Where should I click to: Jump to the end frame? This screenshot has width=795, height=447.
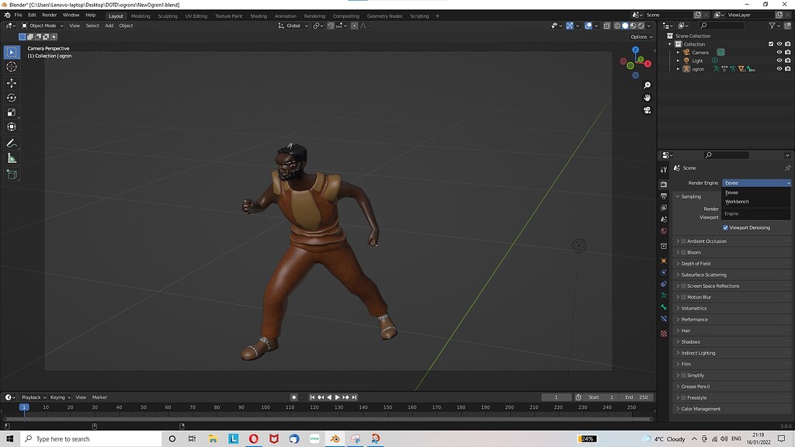(x=354, y=397)
